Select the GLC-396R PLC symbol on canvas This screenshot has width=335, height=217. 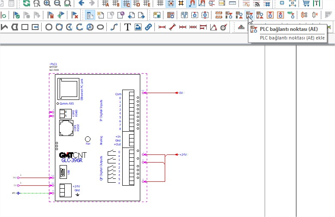click(98, 138)
